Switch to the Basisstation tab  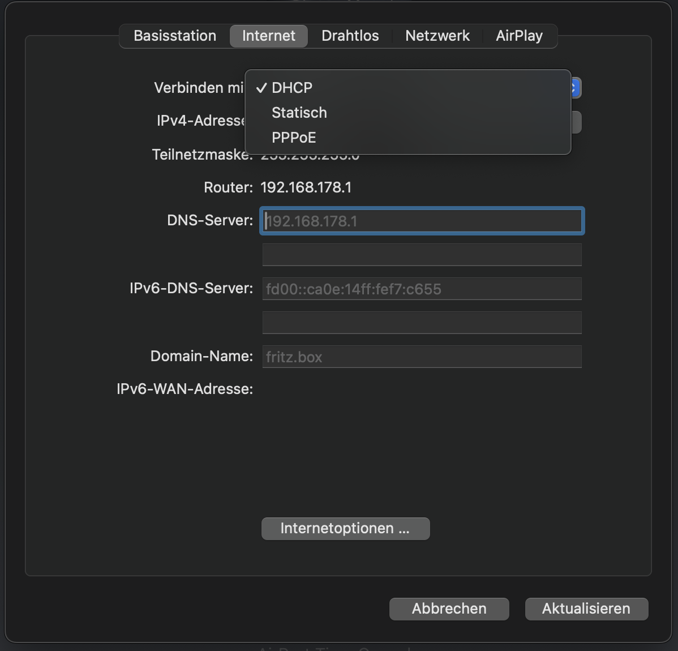[x=175, y=36]
